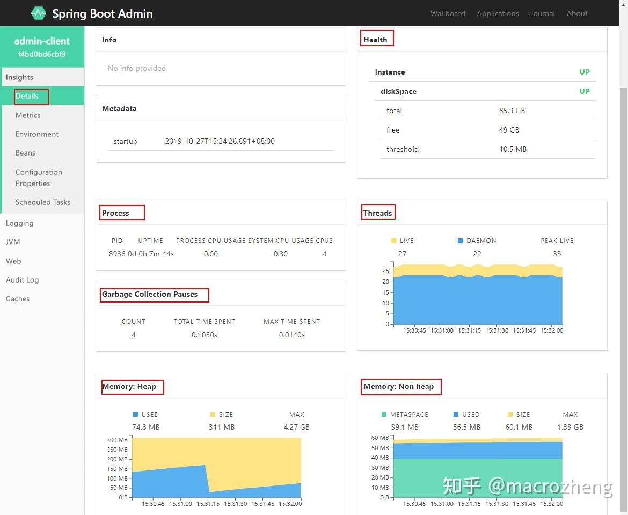View Beans in the sidebar
This screenshot has width=628, height=515.
coord(25,153)
